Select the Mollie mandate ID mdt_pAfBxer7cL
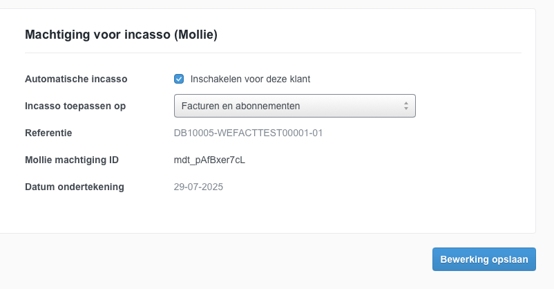The width and height of the screenshot is (554, 289). click(209, 160)
